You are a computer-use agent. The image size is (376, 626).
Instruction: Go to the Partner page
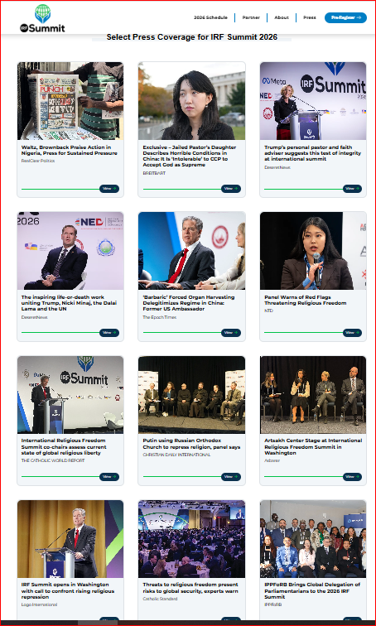[x=251, y=17]
